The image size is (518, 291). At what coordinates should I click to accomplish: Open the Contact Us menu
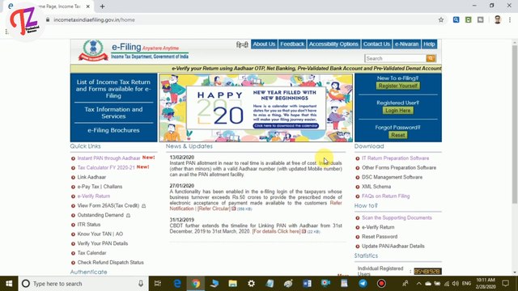coord(376,44)
